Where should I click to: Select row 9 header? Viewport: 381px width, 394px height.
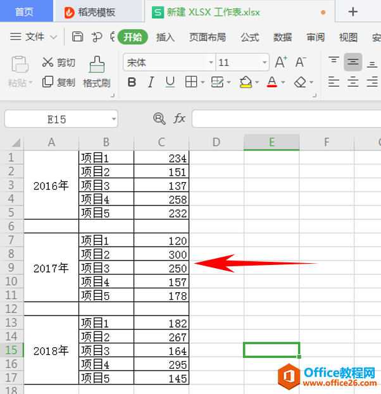coord(11,268)
